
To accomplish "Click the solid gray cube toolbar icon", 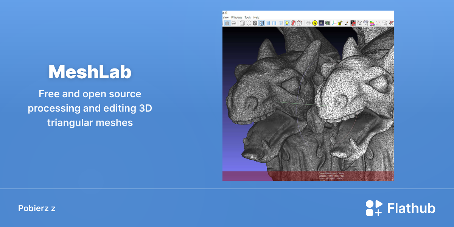I will [x=227, y=23].
